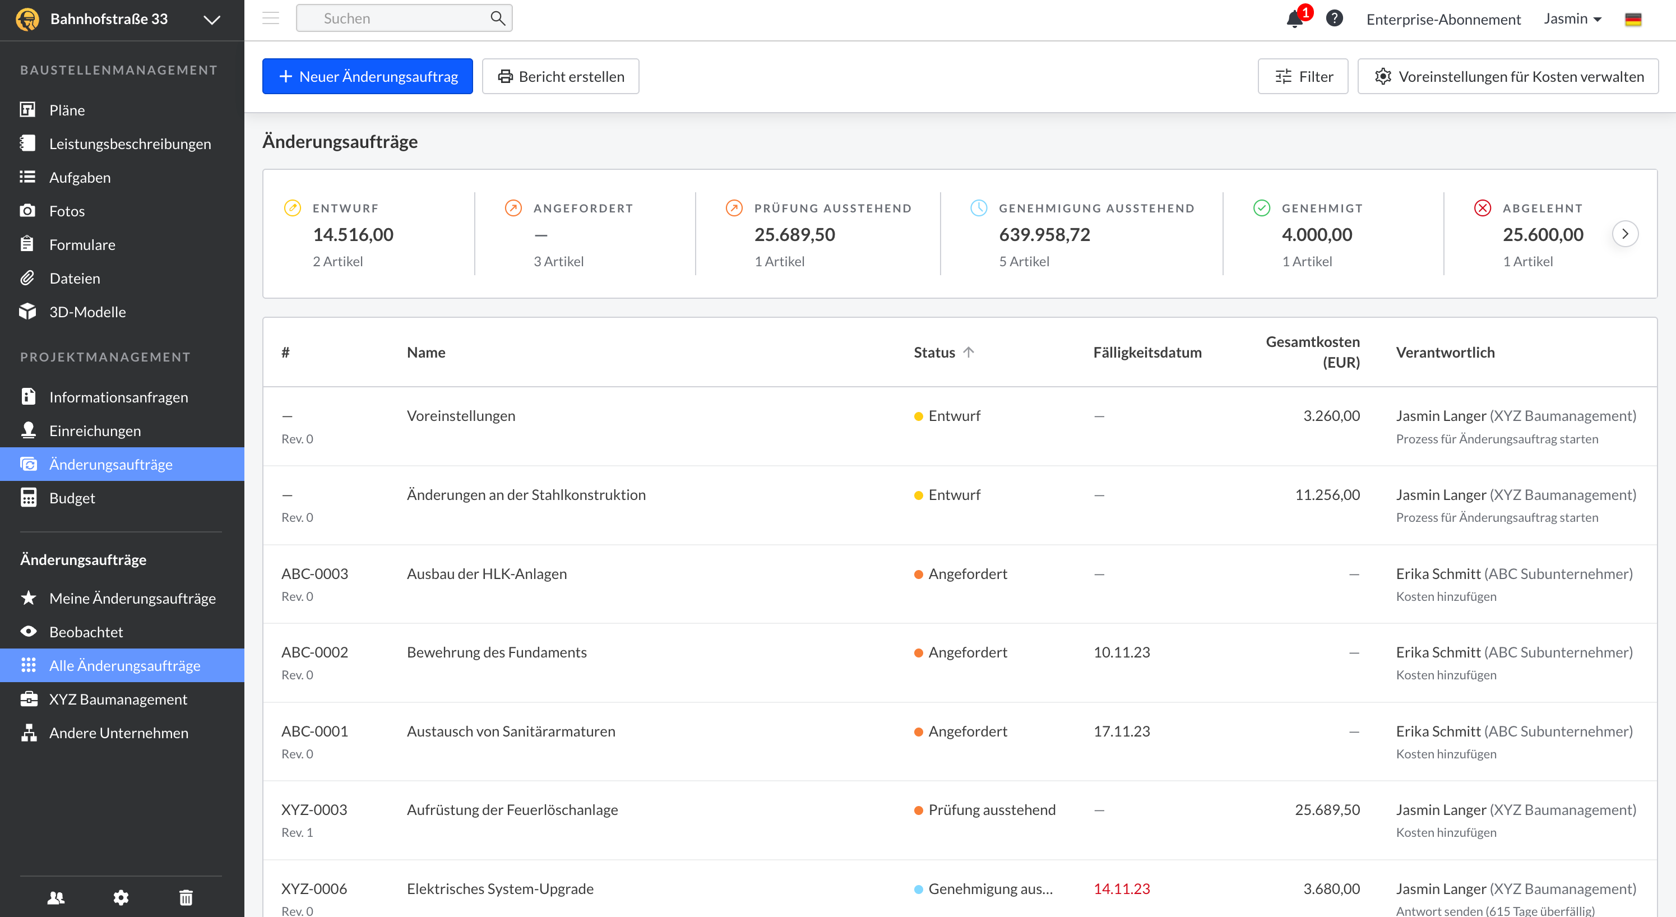Screen dimensions: 1676x917
Task: Click the help question mark icon
Action: pyautogui.click(x=1334, y=18)
